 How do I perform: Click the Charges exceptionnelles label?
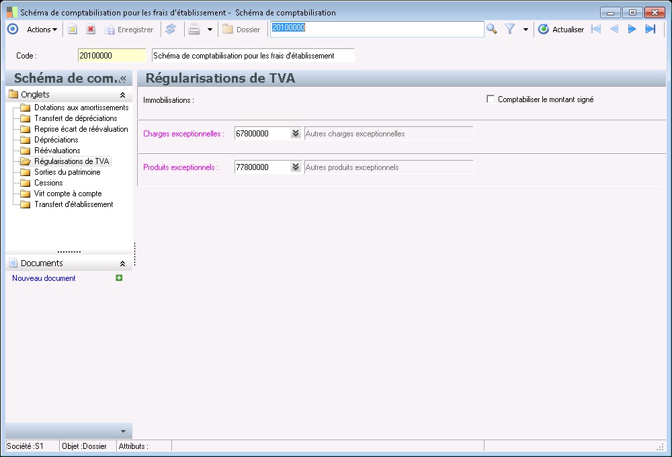tap(183, 134)
